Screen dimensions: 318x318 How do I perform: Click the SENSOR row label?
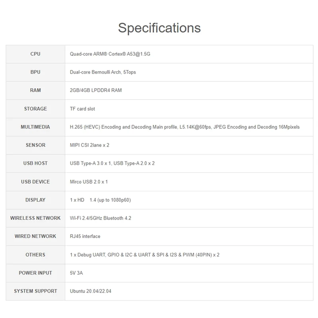coord(35,145)
